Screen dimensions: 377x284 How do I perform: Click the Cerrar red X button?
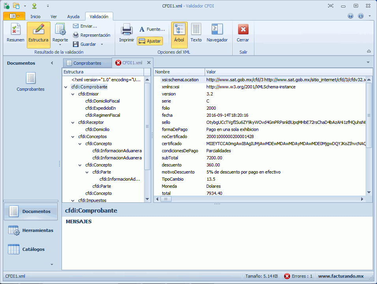(243, 34)
